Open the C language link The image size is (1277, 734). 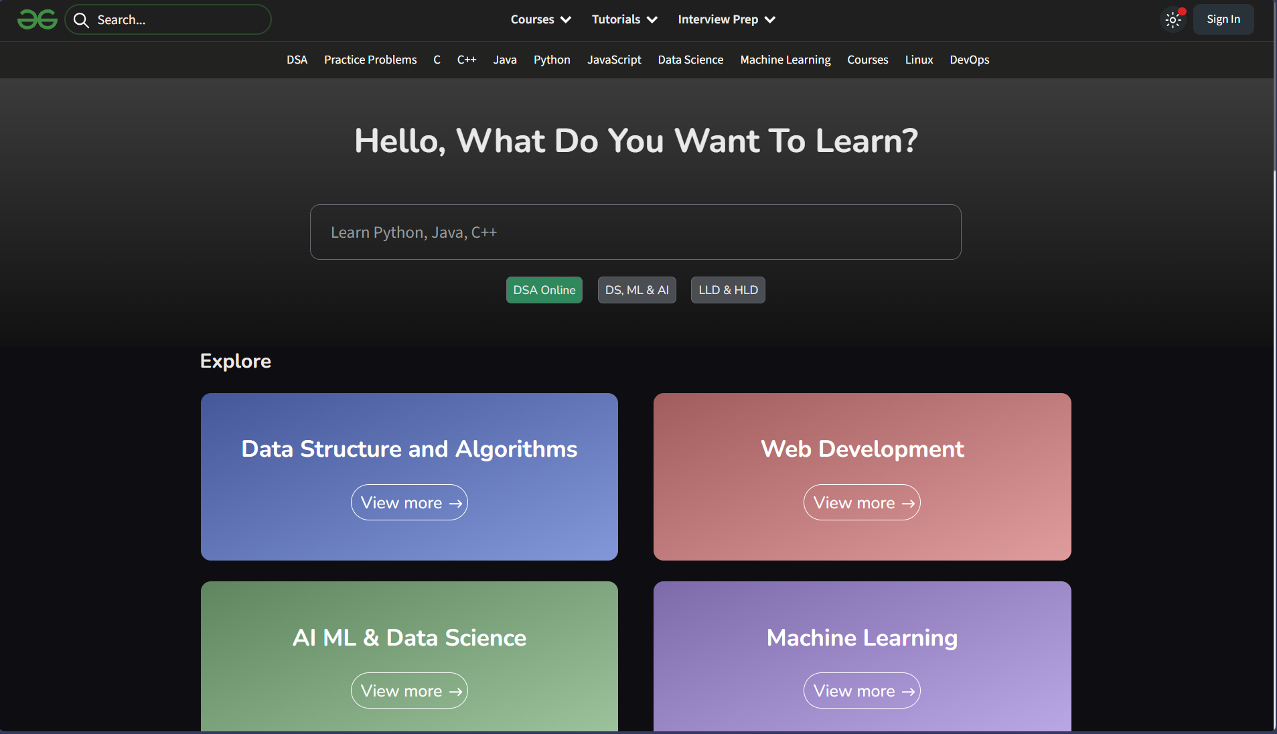[437, 60]
